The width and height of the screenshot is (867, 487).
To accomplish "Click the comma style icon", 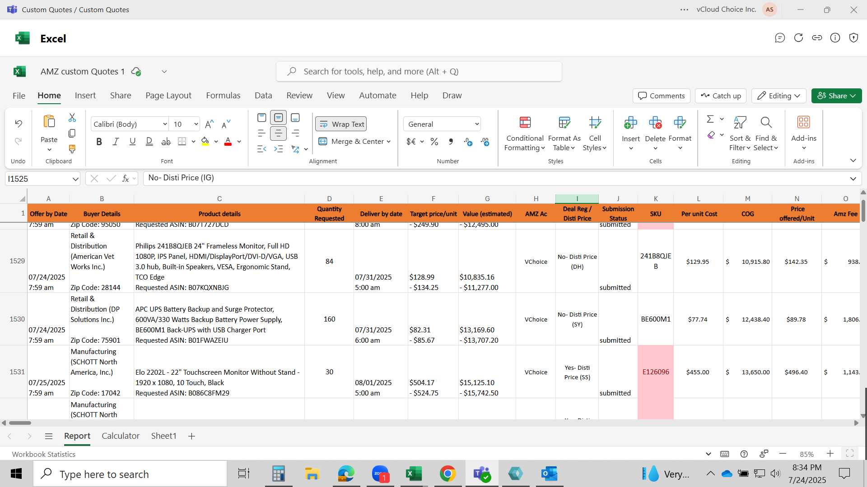I will [451, 142].
